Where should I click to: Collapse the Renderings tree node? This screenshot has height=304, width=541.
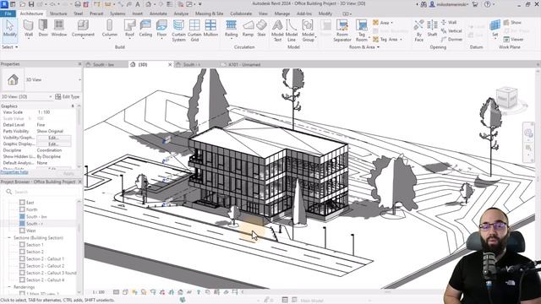[x=9, y=287]
